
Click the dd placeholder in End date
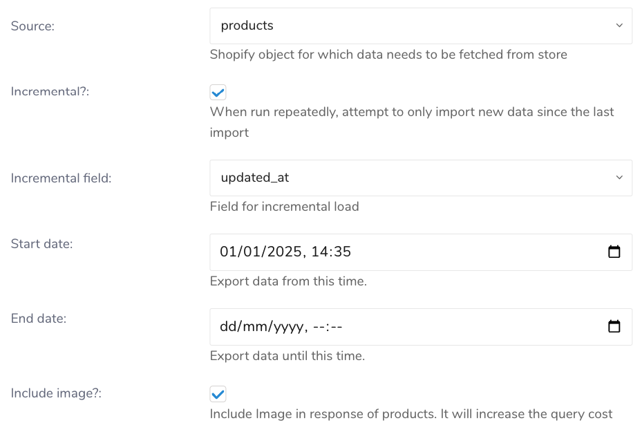point(228,327)
